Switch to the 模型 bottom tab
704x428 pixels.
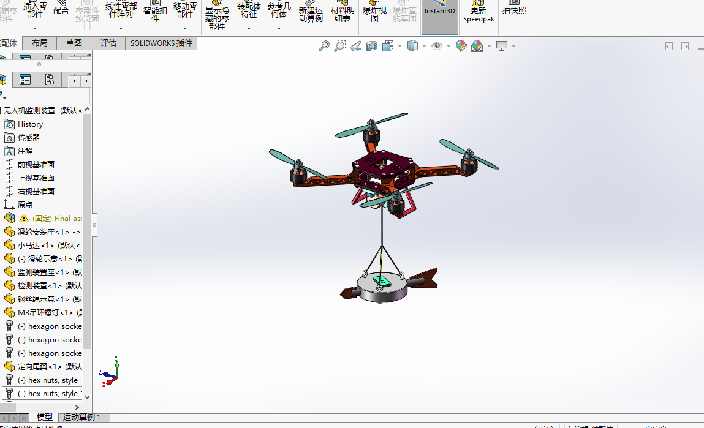[x=45, y=417]
